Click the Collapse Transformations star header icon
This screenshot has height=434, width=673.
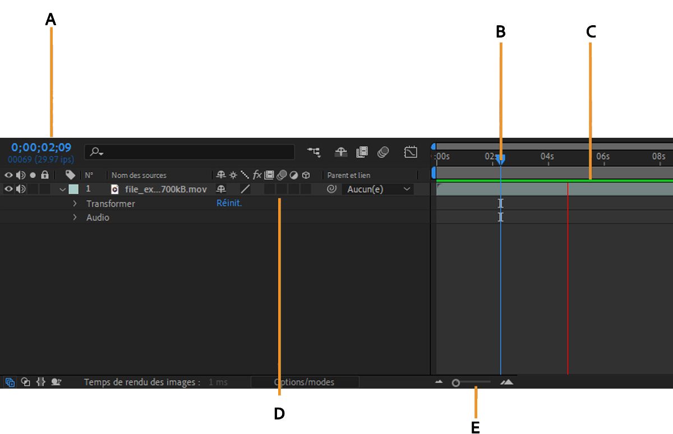pos(233,175)
